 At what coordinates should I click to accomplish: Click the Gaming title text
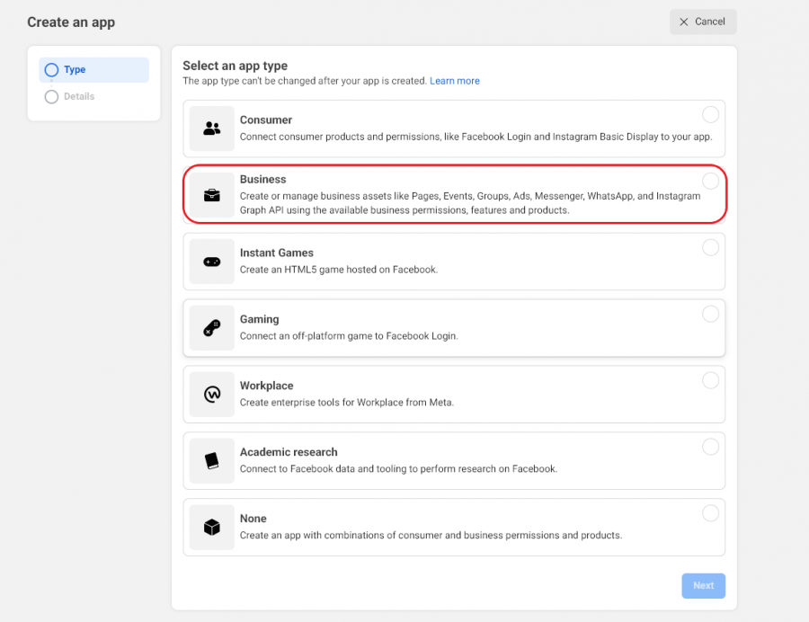point(259,319)
